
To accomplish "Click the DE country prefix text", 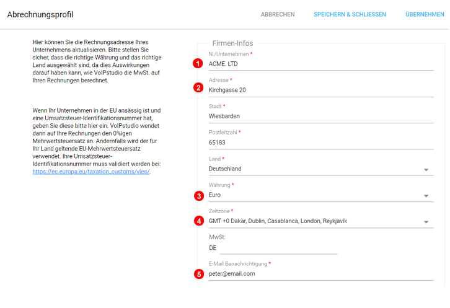I will (213, 248).
